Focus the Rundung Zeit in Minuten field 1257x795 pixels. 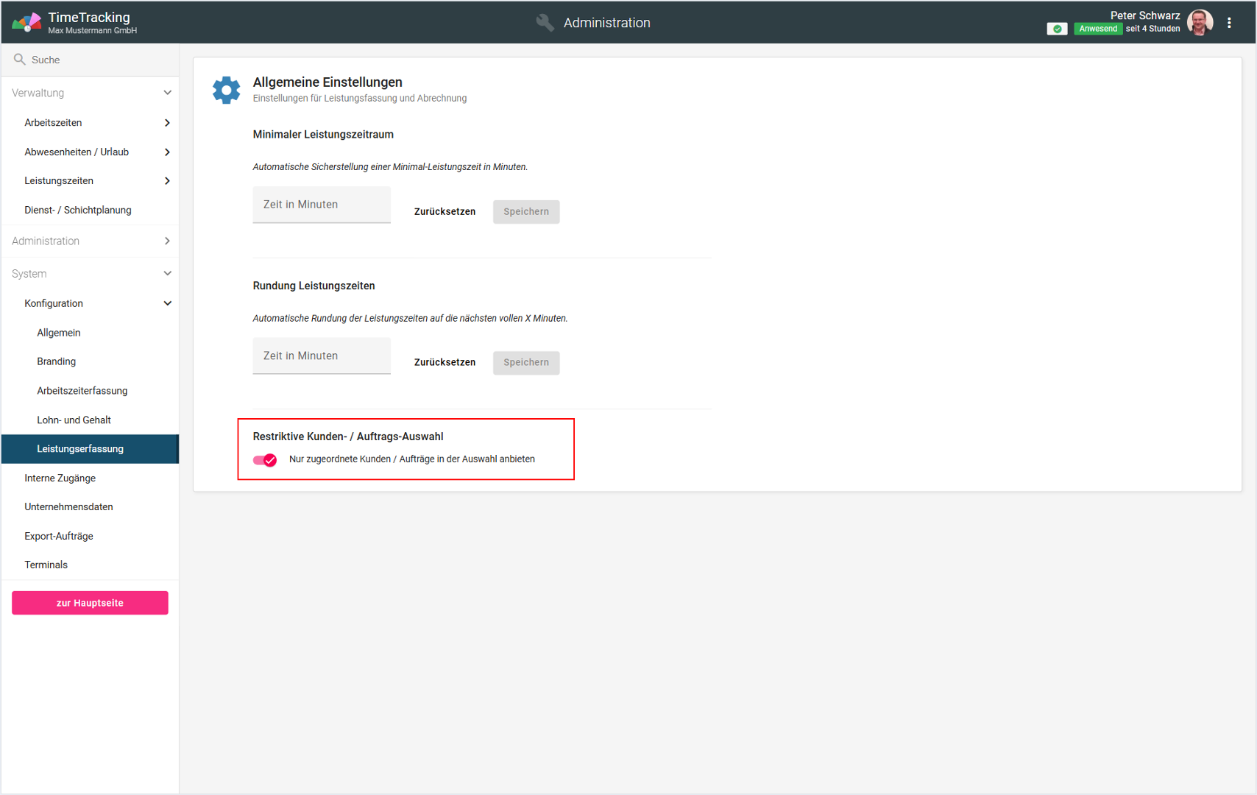pyautogui.click(x=322, y=356)
